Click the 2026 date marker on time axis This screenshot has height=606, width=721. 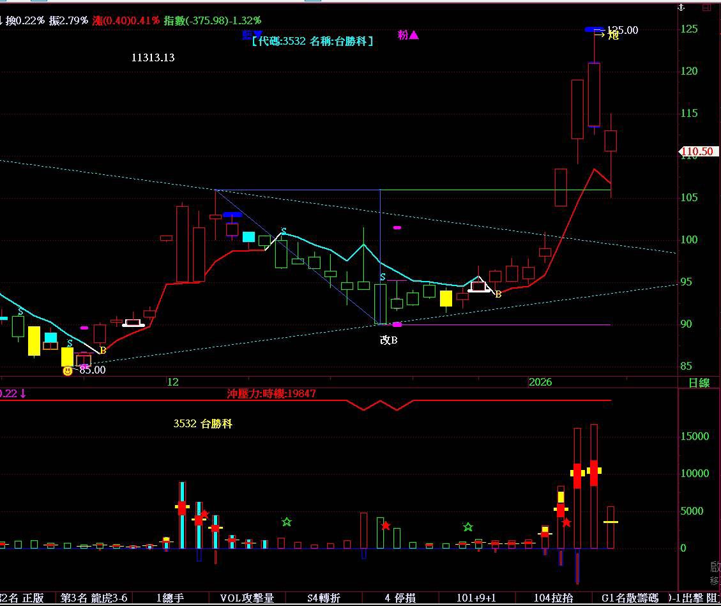[x=540, y=382]
